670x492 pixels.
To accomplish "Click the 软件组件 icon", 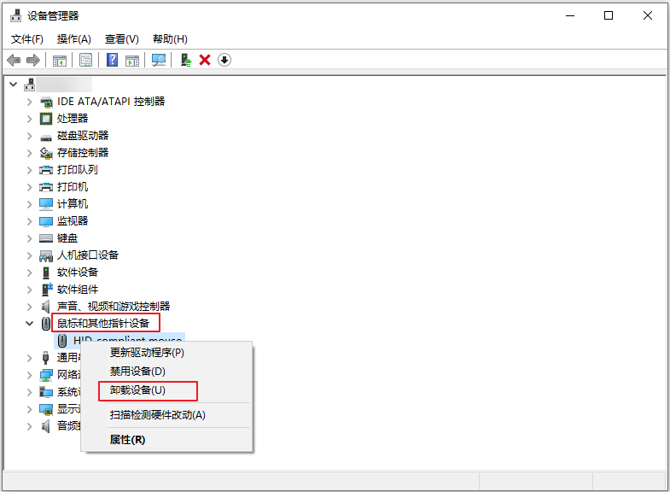I will [46, 290].
